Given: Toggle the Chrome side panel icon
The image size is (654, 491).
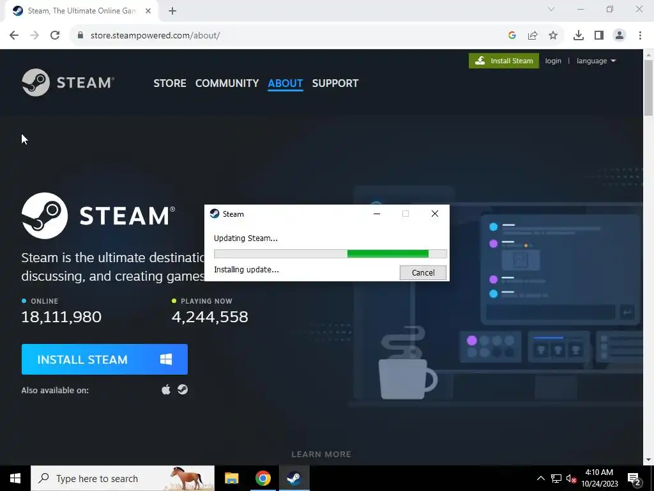Looking at the screenshot, I should pos(599,36).
